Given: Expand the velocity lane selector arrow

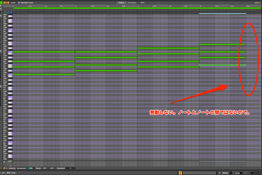Looking at the screenshot, I should tap(7, 168).
